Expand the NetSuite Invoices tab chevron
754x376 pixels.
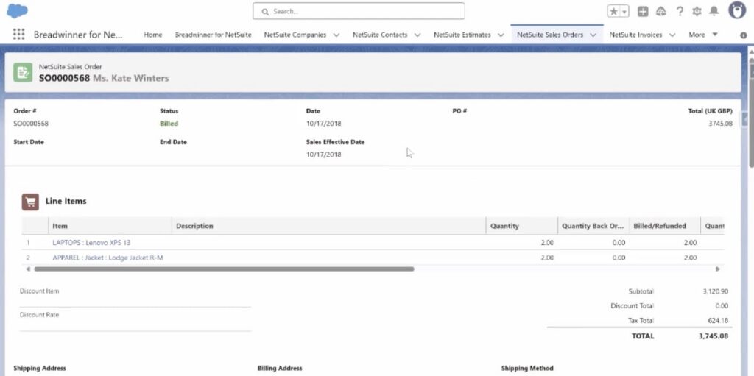pos(672,35)
